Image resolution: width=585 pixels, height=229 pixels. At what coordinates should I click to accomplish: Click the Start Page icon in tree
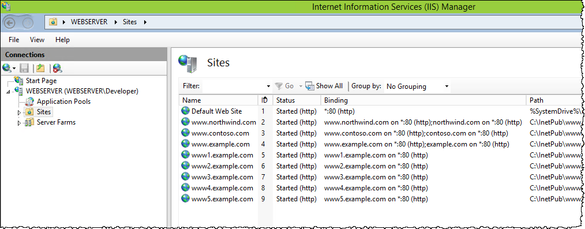tap(19, 80)
